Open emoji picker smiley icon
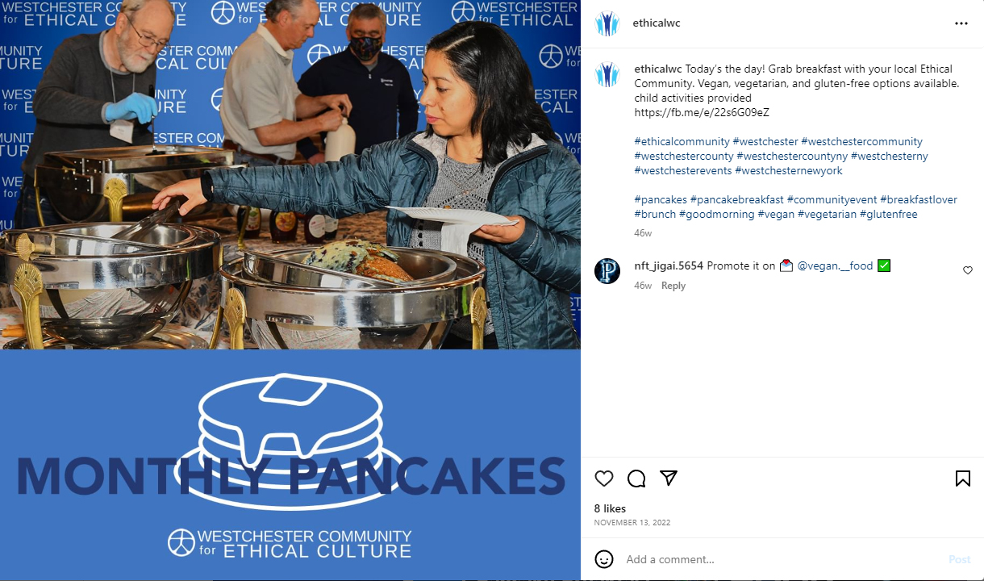Viewport: 984px width, 581px height. (604, 559)
